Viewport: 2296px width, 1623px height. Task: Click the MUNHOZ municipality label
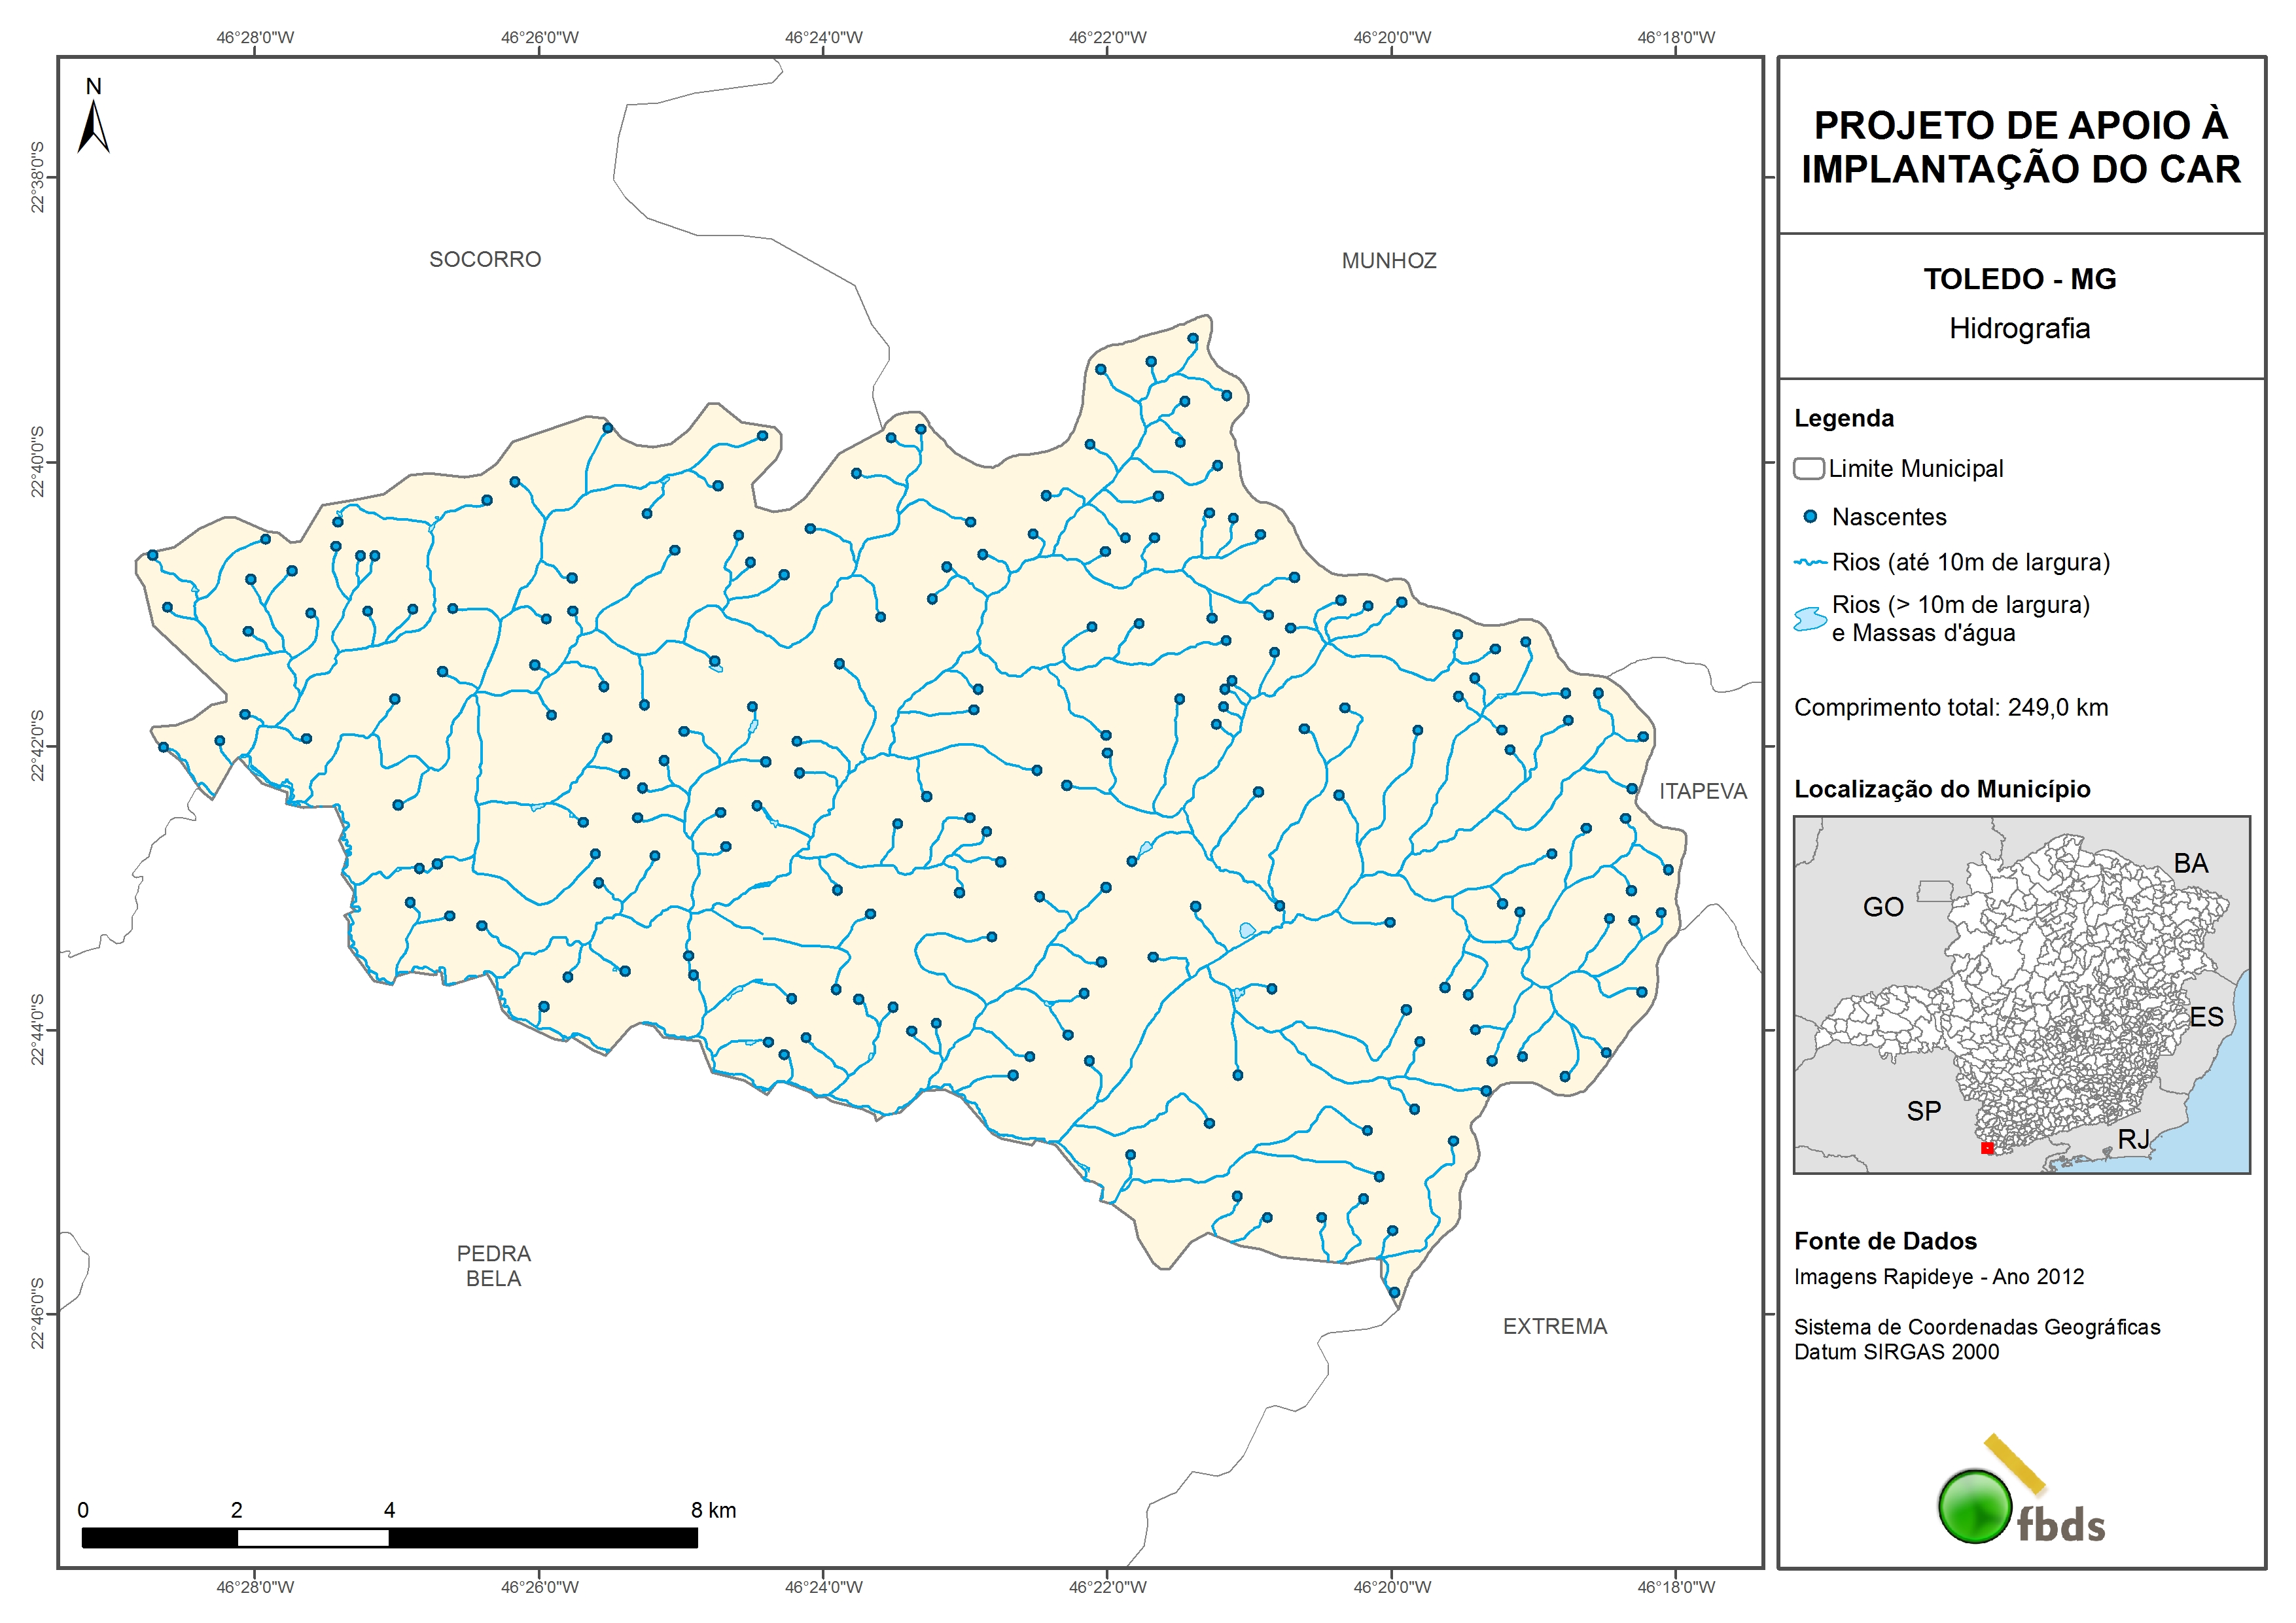(x=1389, y=261)
